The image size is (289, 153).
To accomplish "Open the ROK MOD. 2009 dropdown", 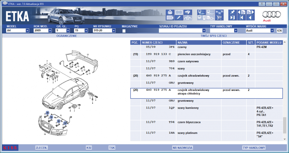I will (x=50, y=31).
